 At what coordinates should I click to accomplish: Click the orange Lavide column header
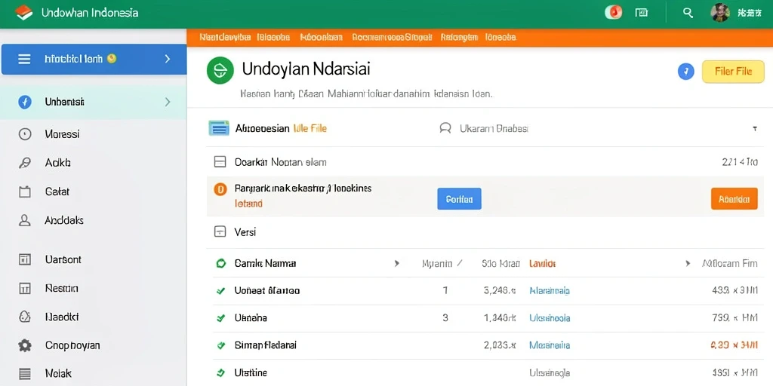pyautogui.click(x=542, y=263)
